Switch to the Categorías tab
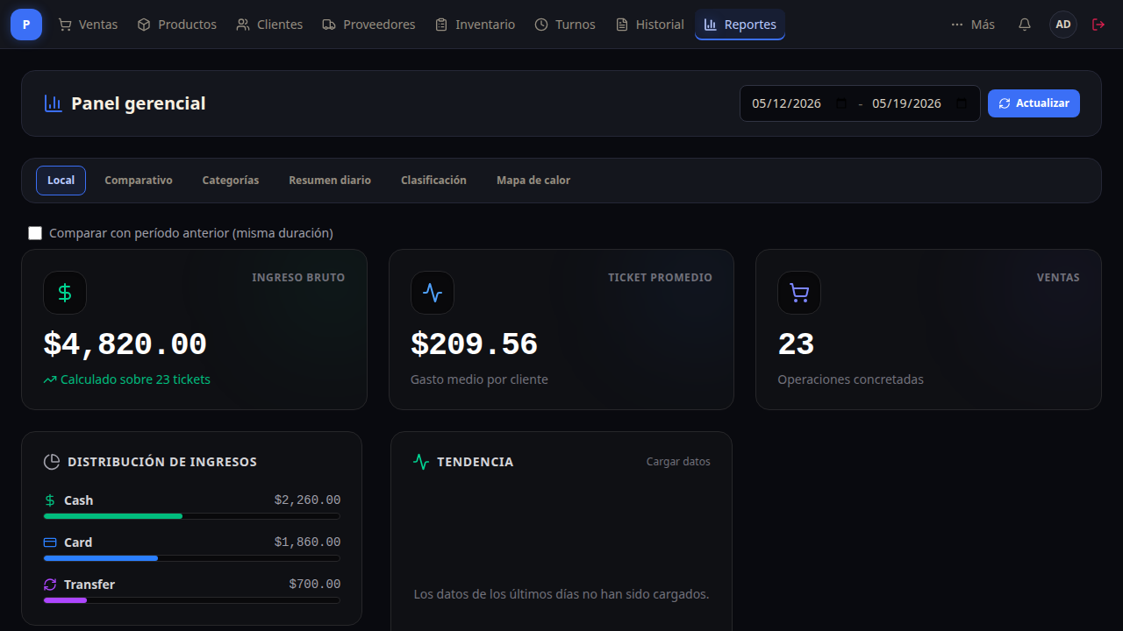The width and height of the screenshot is (1123, 631). coord(231,181)
